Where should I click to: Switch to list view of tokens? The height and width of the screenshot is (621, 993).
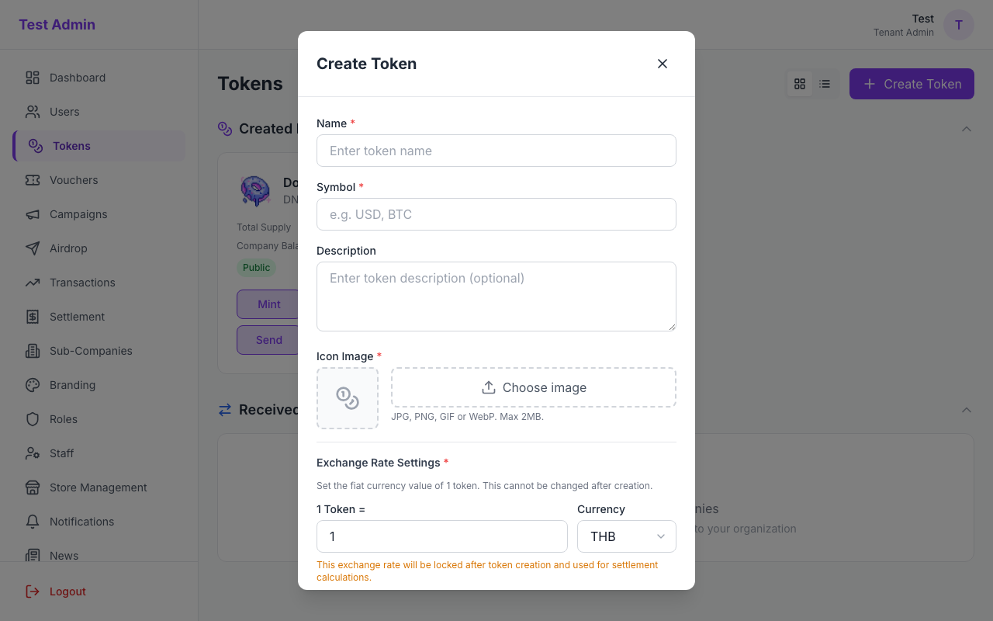pos(825,83)
